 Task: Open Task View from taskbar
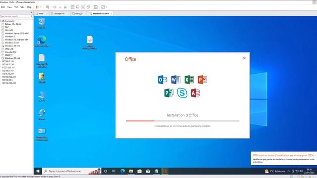[114, 171]
